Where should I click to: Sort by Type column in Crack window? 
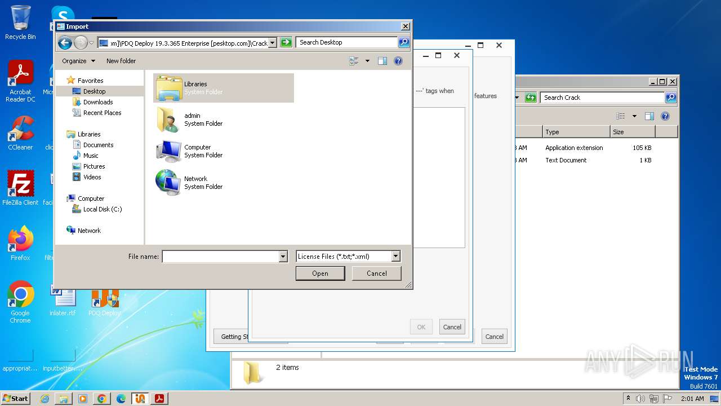click(x=576, y=132)
